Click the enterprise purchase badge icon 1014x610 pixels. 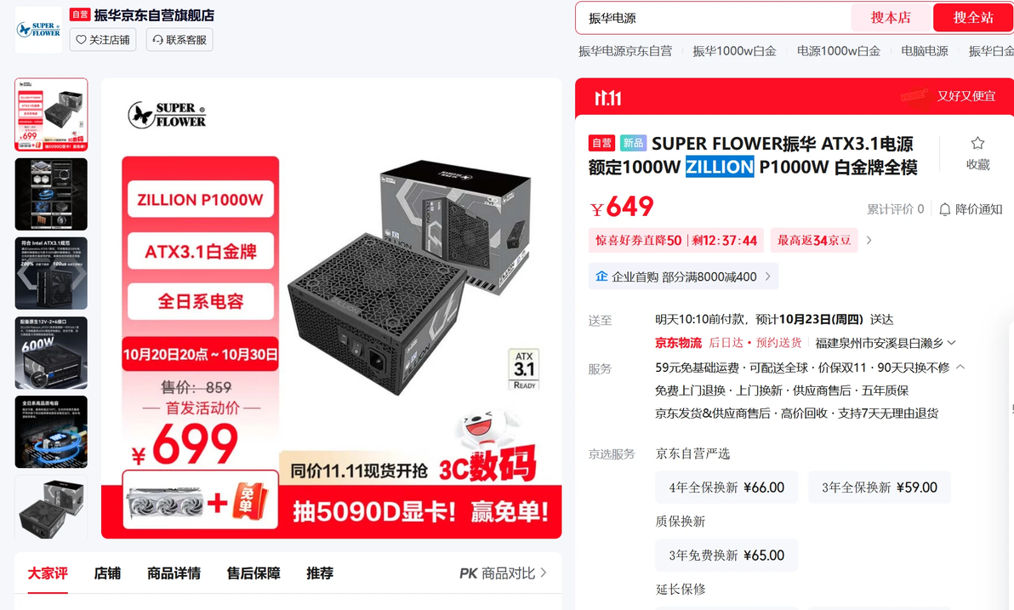tap(601, 276)
